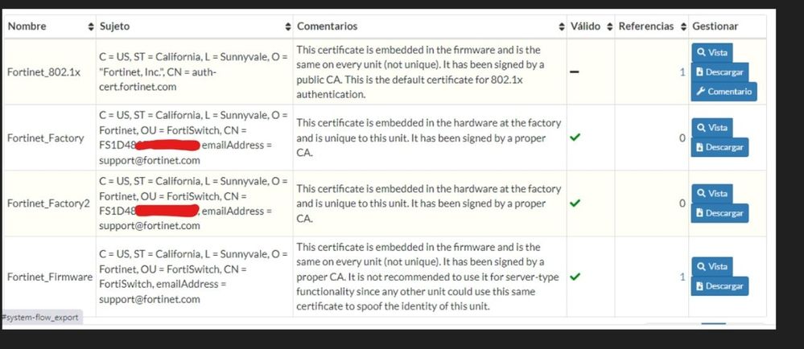Open Vista for the Fortinet_Factory2 certificate
The height and width of the screenshot is (349, 804).
(x=712, y=193)
